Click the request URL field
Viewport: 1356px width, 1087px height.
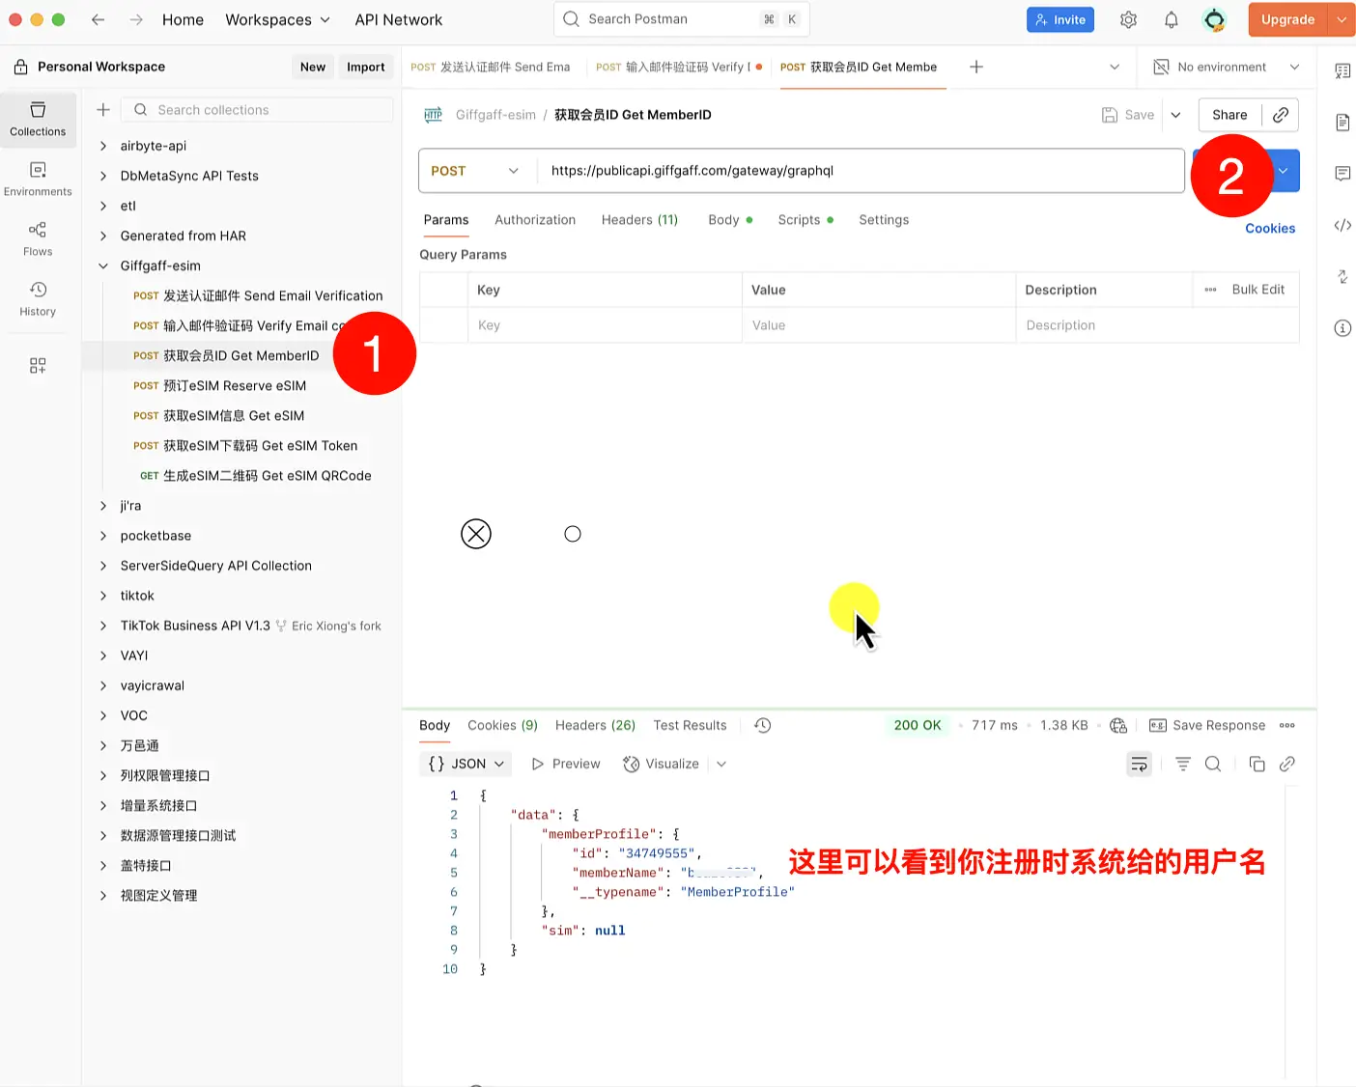[x=860, y=171]
